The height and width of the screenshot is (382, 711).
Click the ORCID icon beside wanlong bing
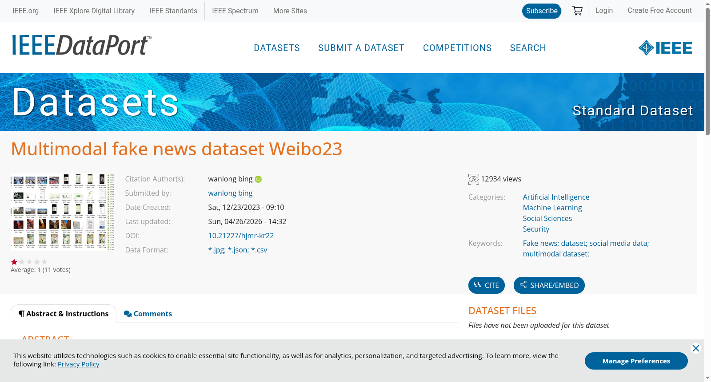pos(258,179)
